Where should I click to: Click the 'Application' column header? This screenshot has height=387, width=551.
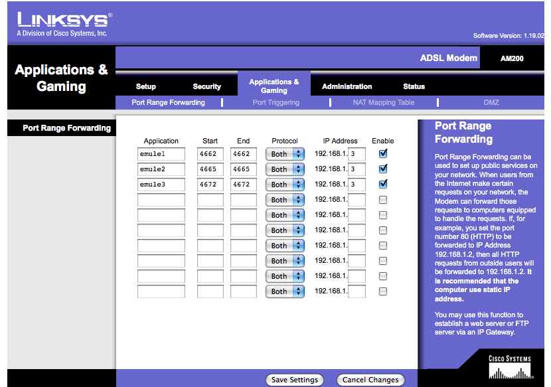click(x=161, y=141)
